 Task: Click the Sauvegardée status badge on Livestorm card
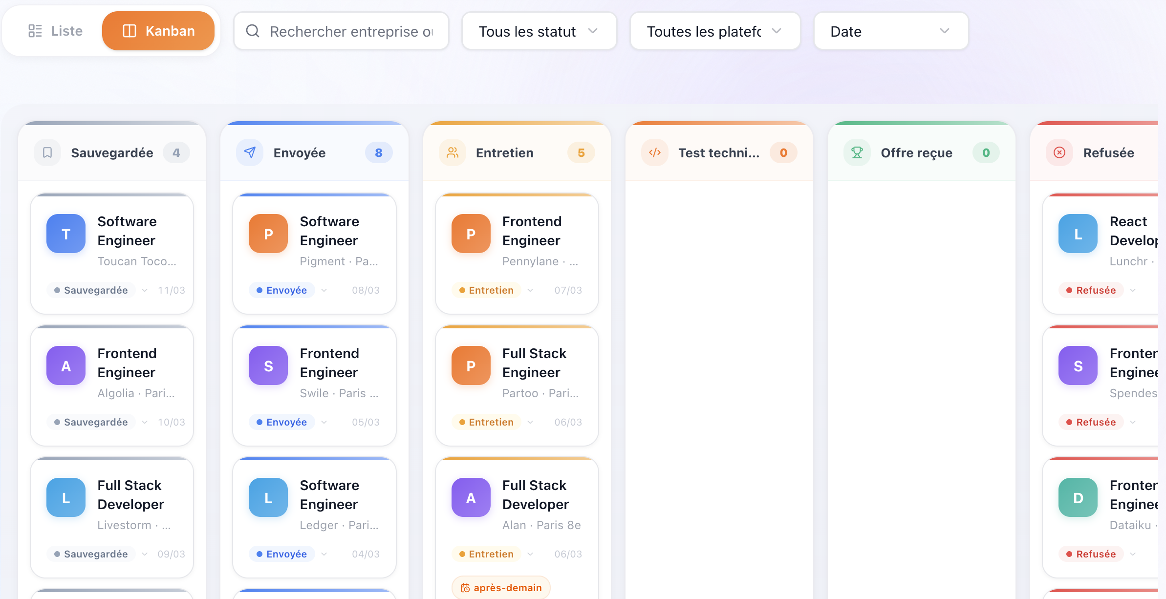(91, 554)
